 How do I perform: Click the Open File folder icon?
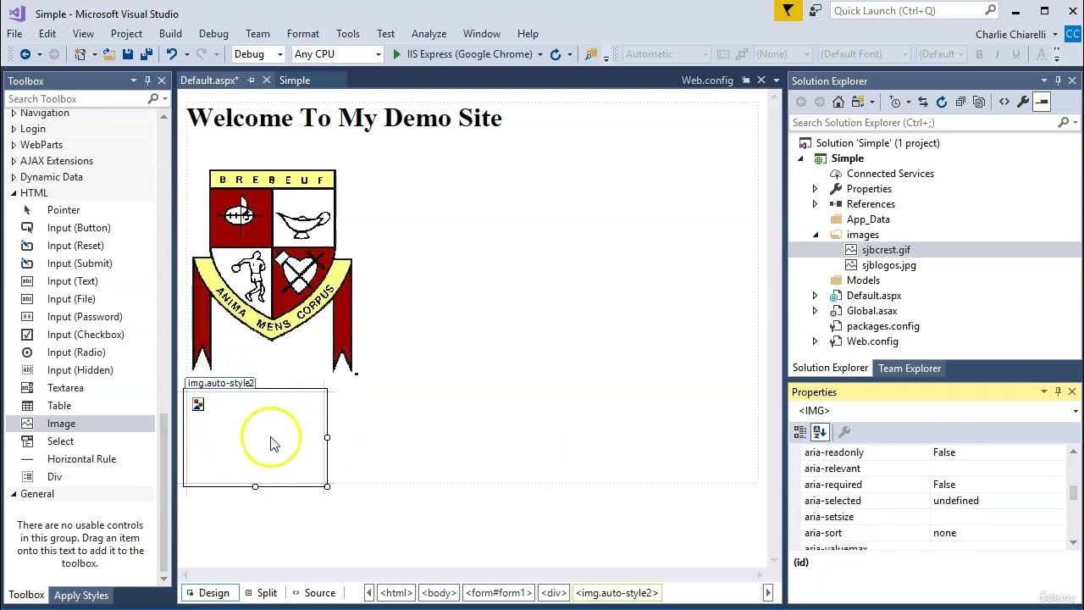109,54
